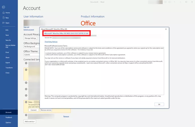This screenshot has height=127, width=195.
Task: Choose Save As in the sidebar
Action: coord(8,40)
